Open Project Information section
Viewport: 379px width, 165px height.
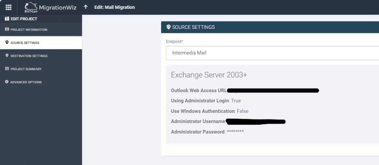point(41,30)
